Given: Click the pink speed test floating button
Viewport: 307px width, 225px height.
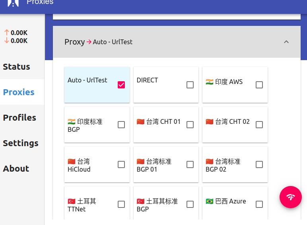Looking at the screenshot, I should 290,197.
